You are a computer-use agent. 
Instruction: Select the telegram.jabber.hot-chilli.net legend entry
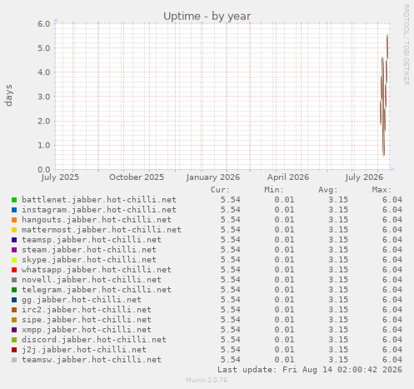click(x=97, y=290)
